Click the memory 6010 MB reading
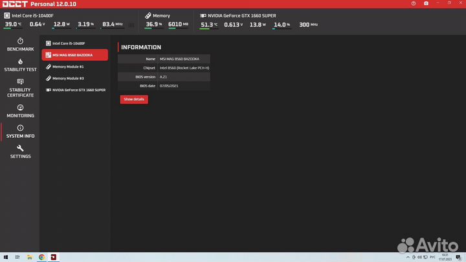466x262 pixels. (178, 25)
